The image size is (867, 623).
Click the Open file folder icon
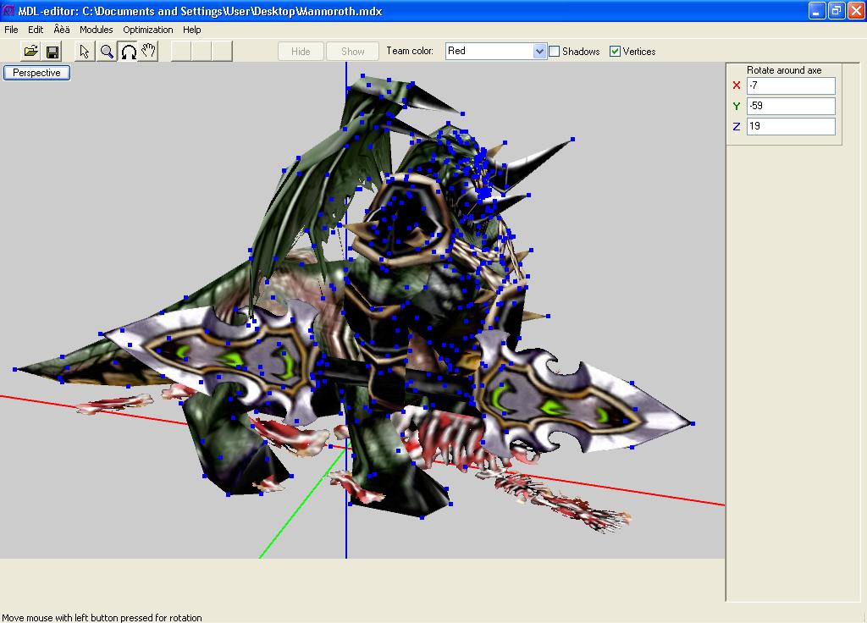(x=31, y=52)
